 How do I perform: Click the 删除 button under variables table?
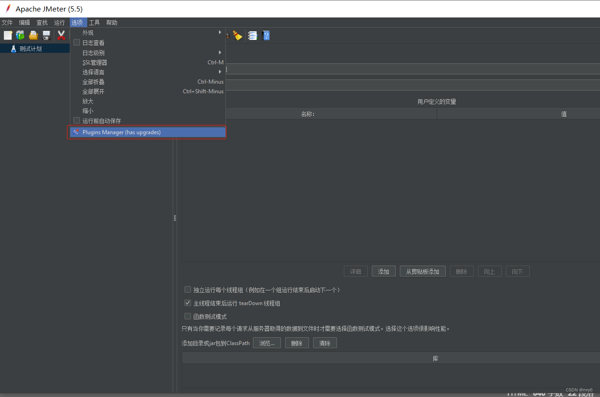coord(462,271)
